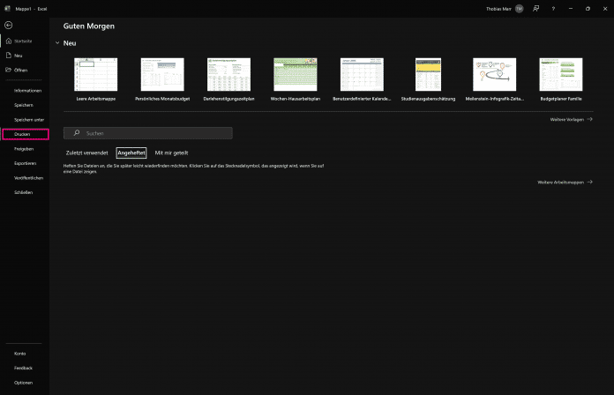Open Drucken in the sidebar

pos(25,134)
